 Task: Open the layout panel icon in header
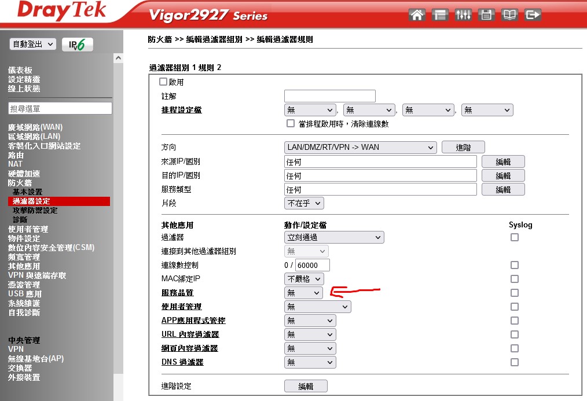point(440,15)
